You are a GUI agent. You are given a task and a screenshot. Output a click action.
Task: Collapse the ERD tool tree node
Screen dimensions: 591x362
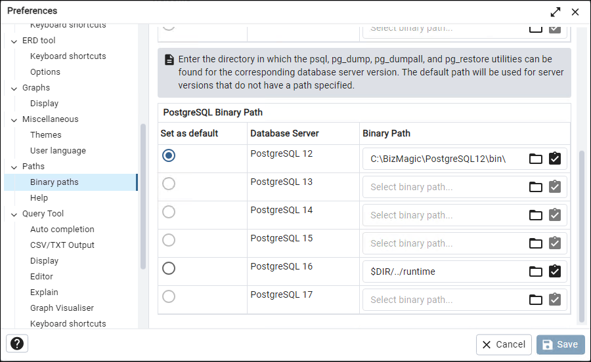tap(14, 41)
